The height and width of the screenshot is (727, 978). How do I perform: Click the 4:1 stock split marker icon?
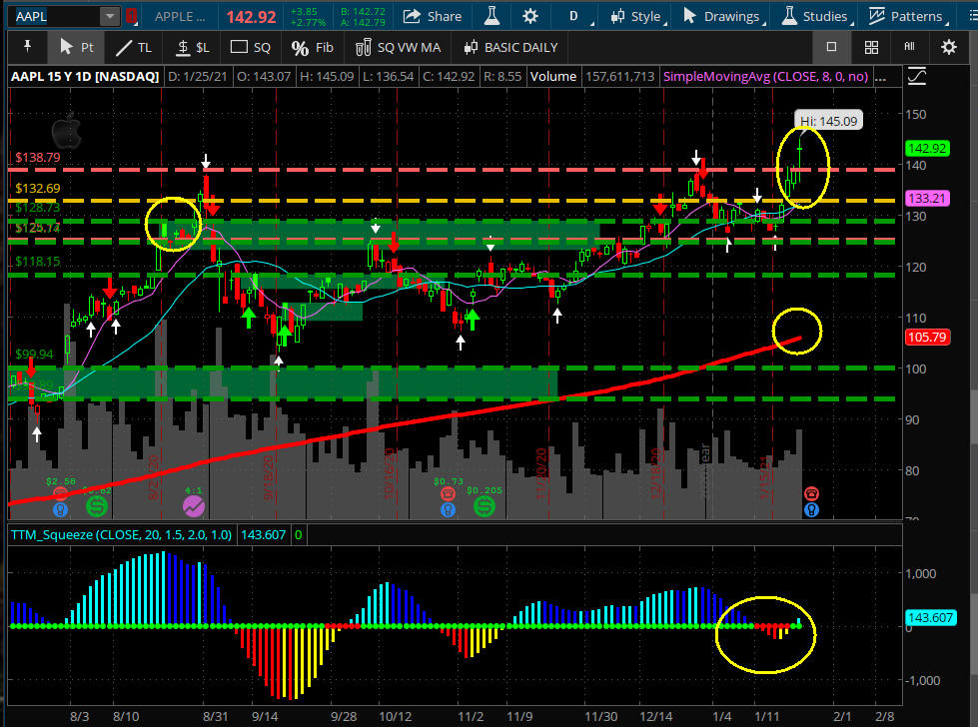pos(194,506)
